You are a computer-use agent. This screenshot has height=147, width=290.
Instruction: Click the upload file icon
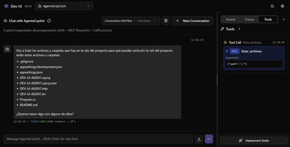pos(199,139)
